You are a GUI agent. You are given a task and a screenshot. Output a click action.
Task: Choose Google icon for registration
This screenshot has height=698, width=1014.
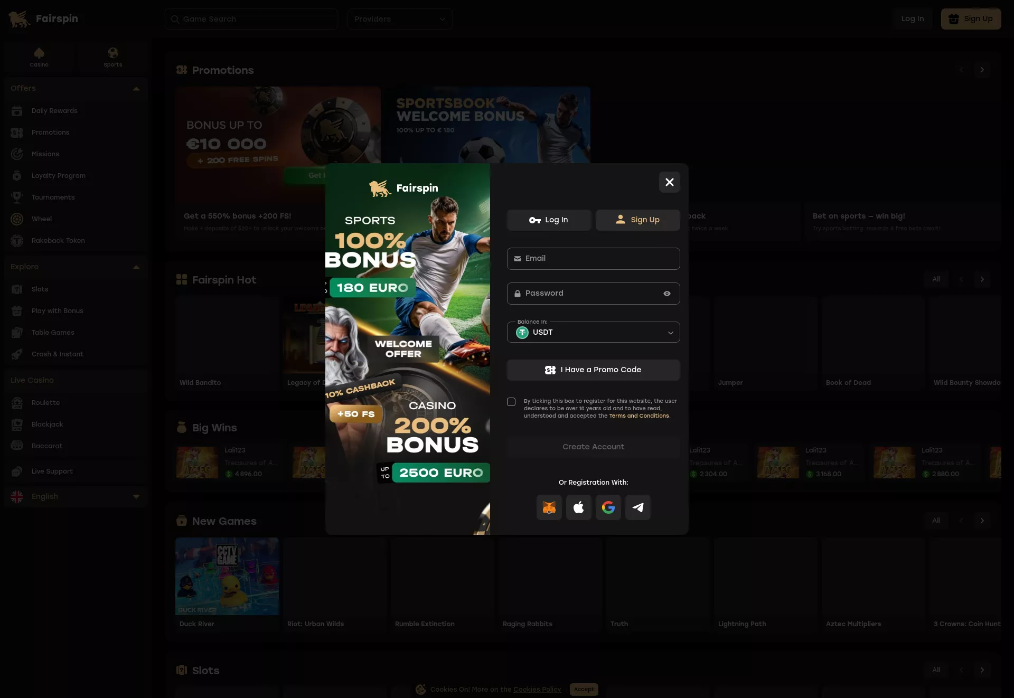608,507
